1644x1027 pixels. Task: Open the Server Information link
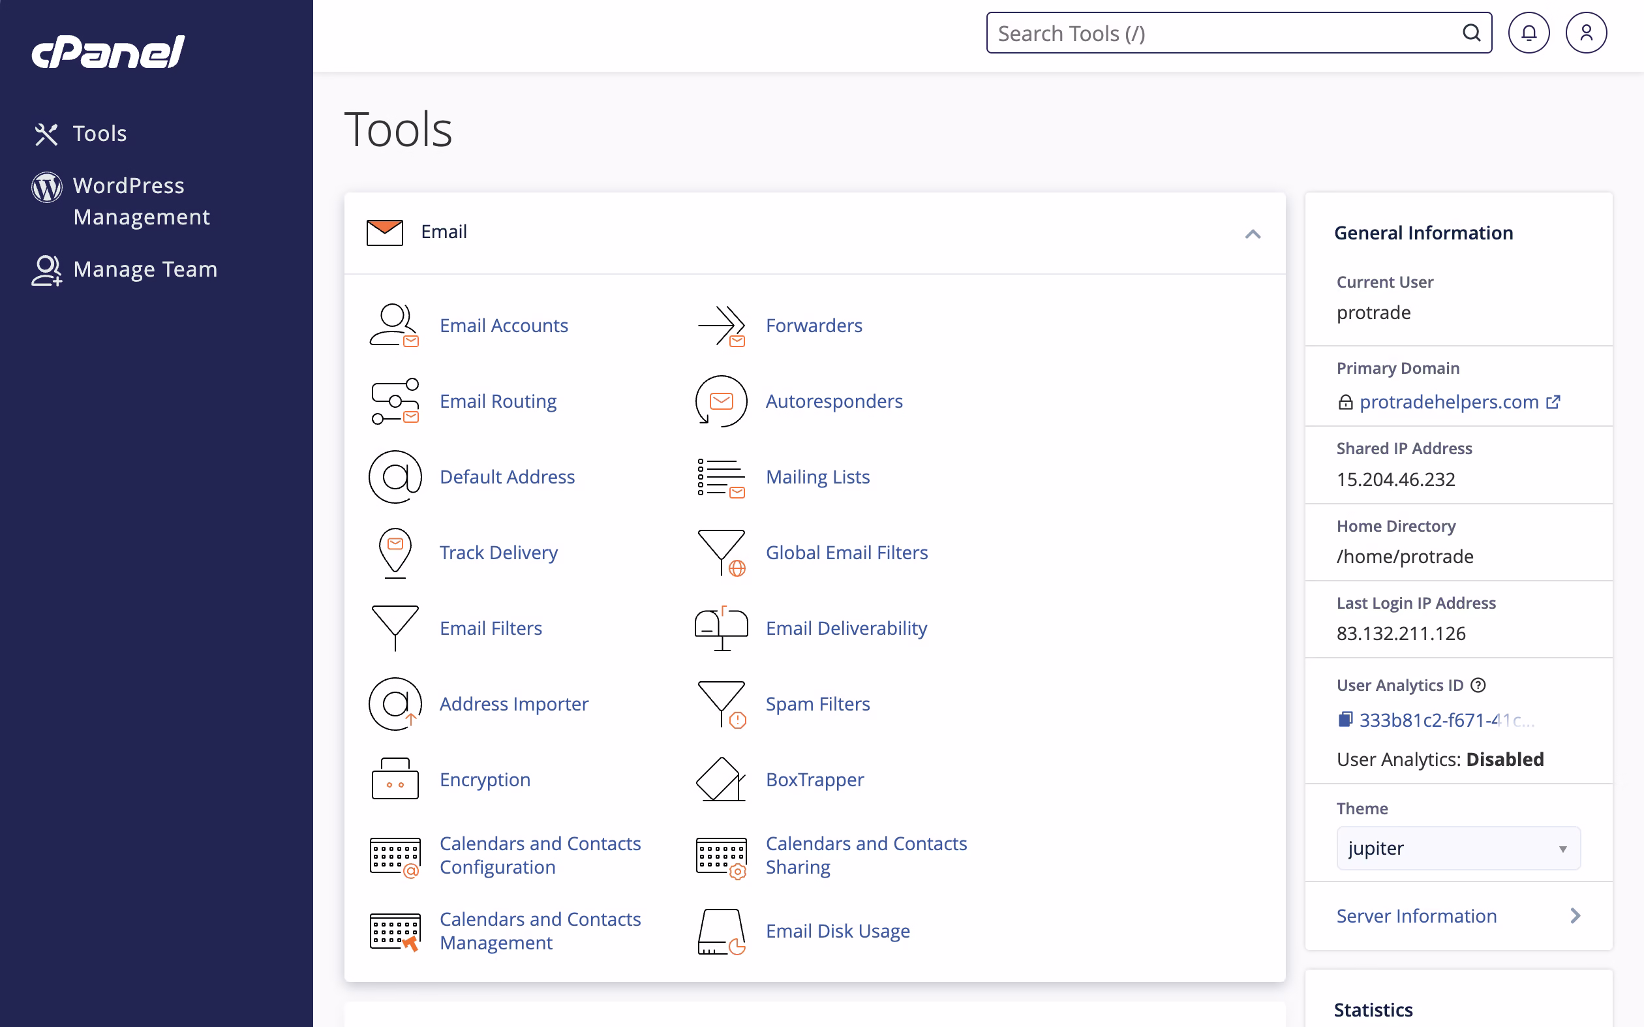coord(1416,916)
